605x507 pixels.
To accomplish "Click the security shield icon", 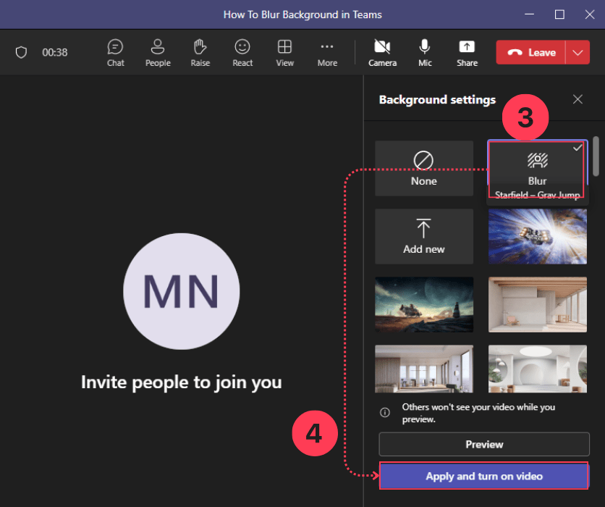I will pyautogui.click(x=21, y=51).
